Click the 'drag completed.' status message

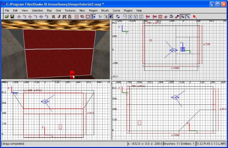point(14,144)
